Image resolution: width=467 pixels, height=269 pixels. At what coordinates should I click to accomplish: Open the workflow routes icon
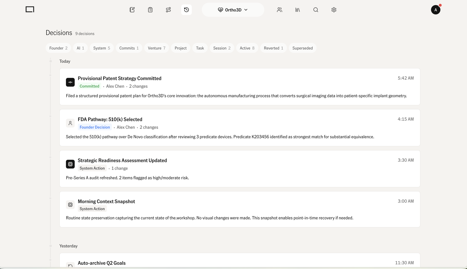168,10
